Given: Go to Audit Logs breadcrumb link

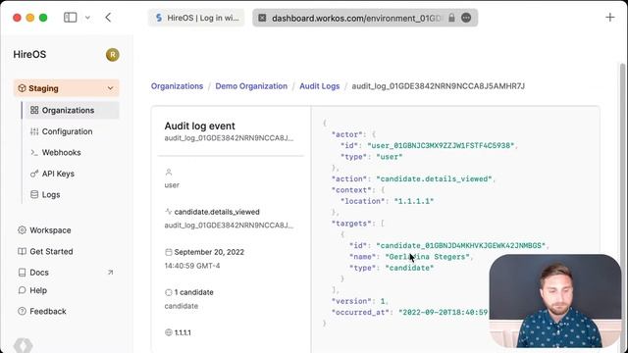Looking at the screenshot, I should 320,86.
